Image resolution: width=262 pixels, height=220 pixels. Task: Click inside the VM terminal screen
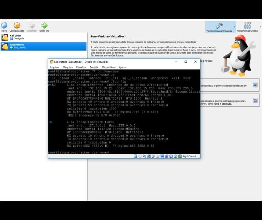(x=124, y=112)
